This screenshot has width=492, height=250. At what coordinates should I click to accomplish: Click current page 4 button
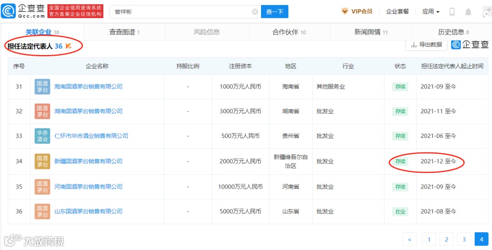click(482, 240)
